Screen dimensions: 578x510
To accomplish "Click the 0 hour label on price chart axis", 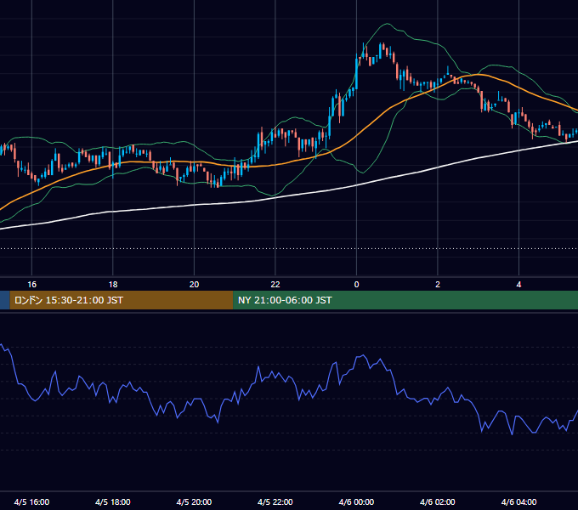I will click(x=356, y=285).
